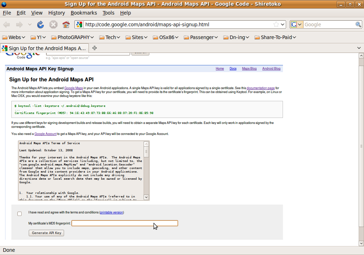This screenshot has height=255, width=364.
Task: Click the terms of service scrollbar thumb
Action: tap(146, 152)
